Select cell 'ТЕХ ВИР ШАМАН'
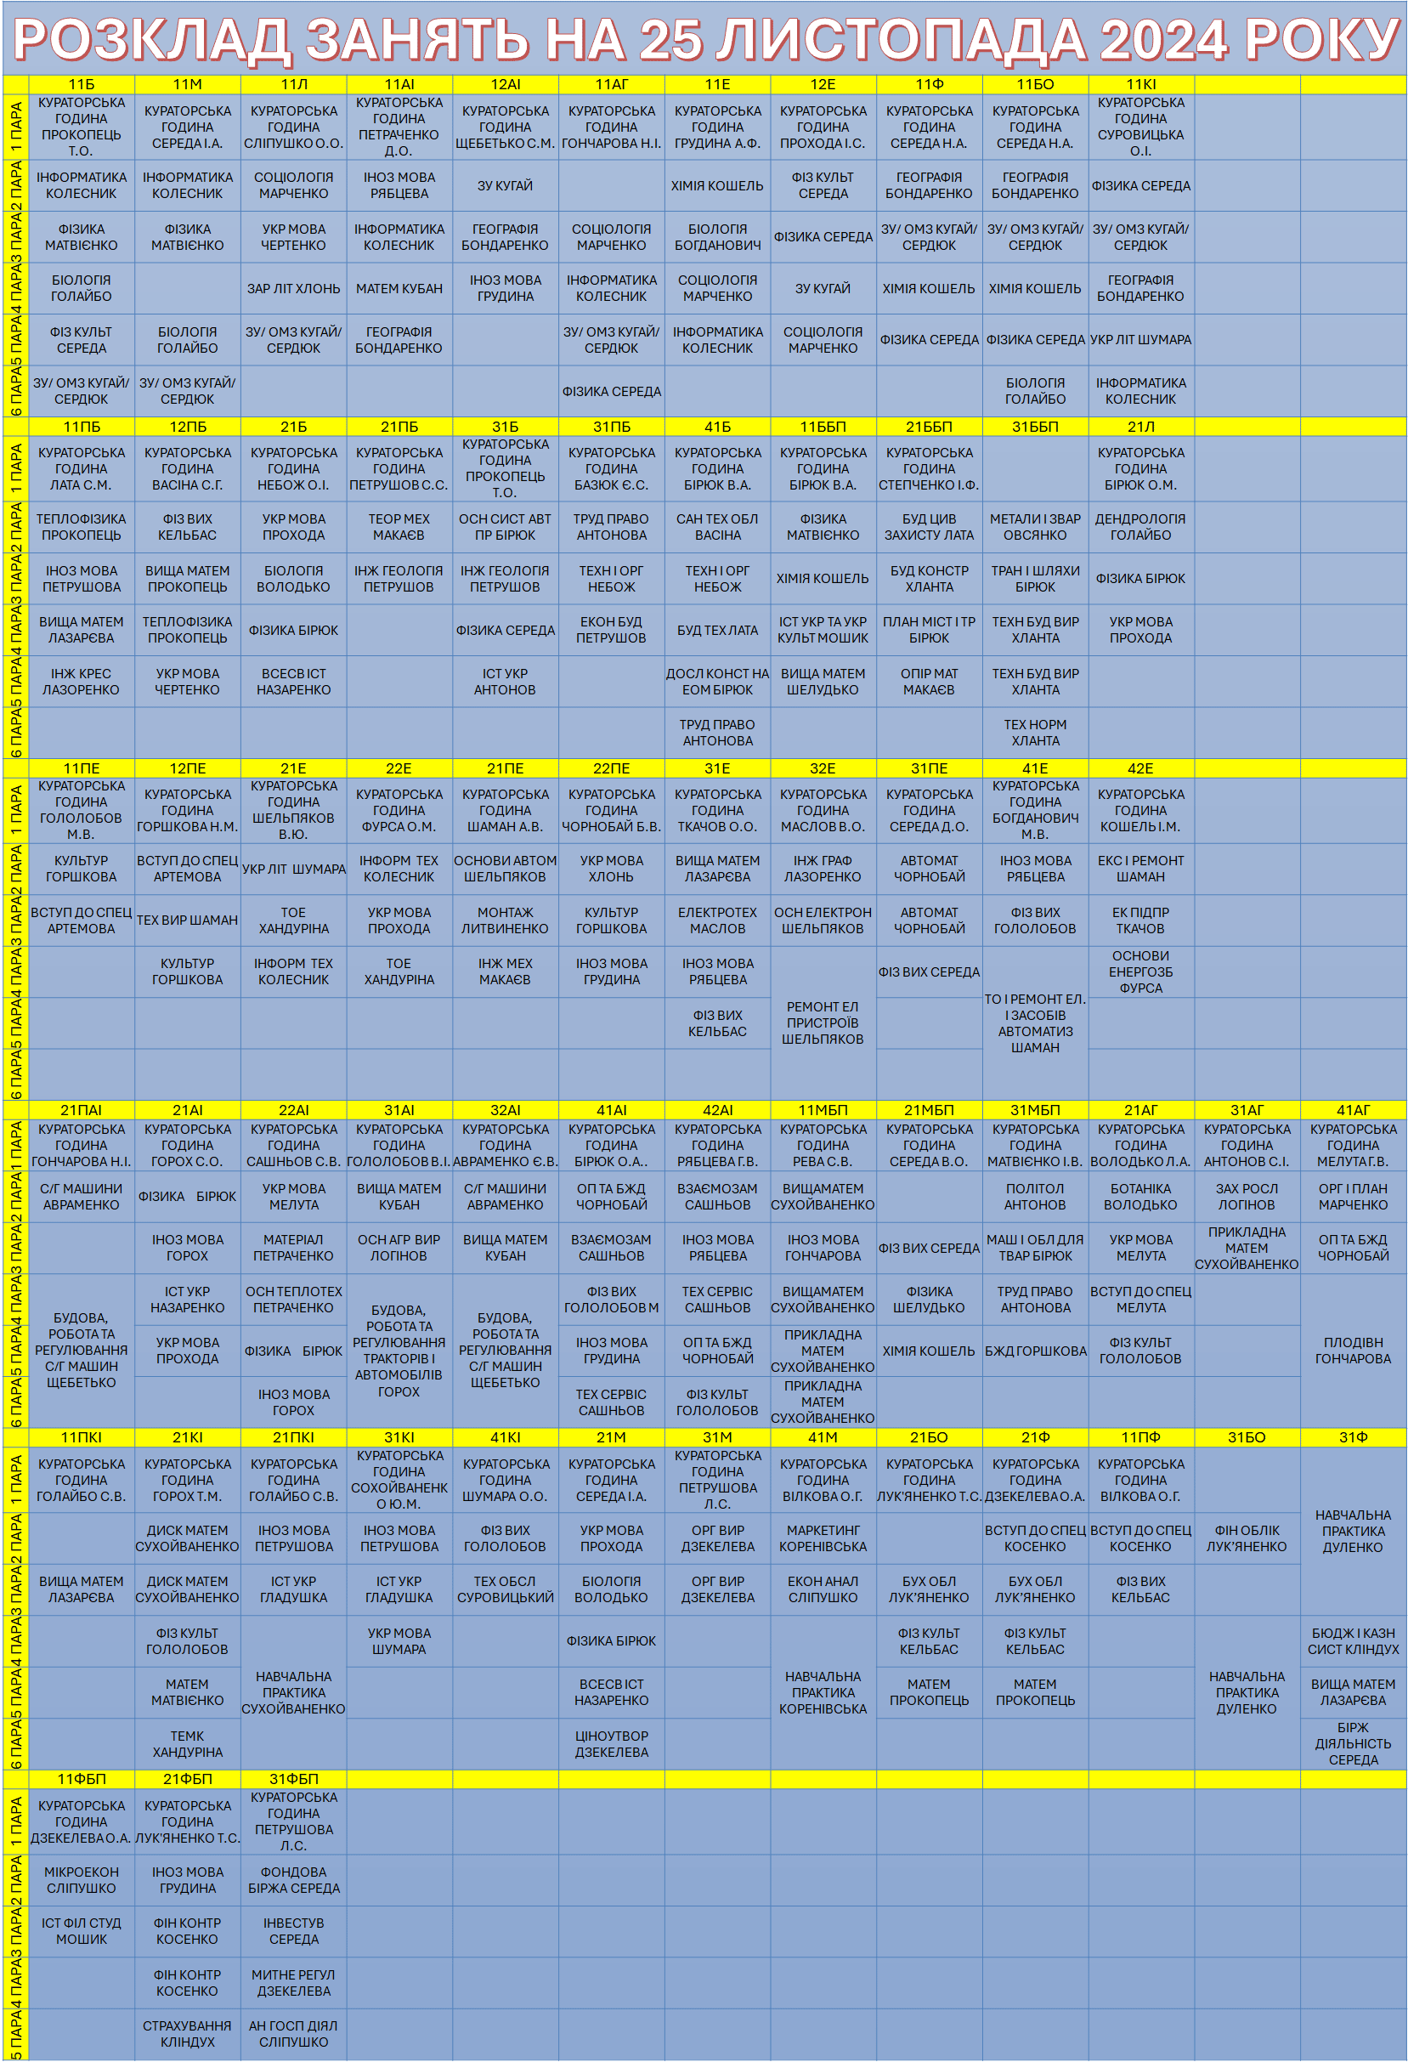 (187, 921)
